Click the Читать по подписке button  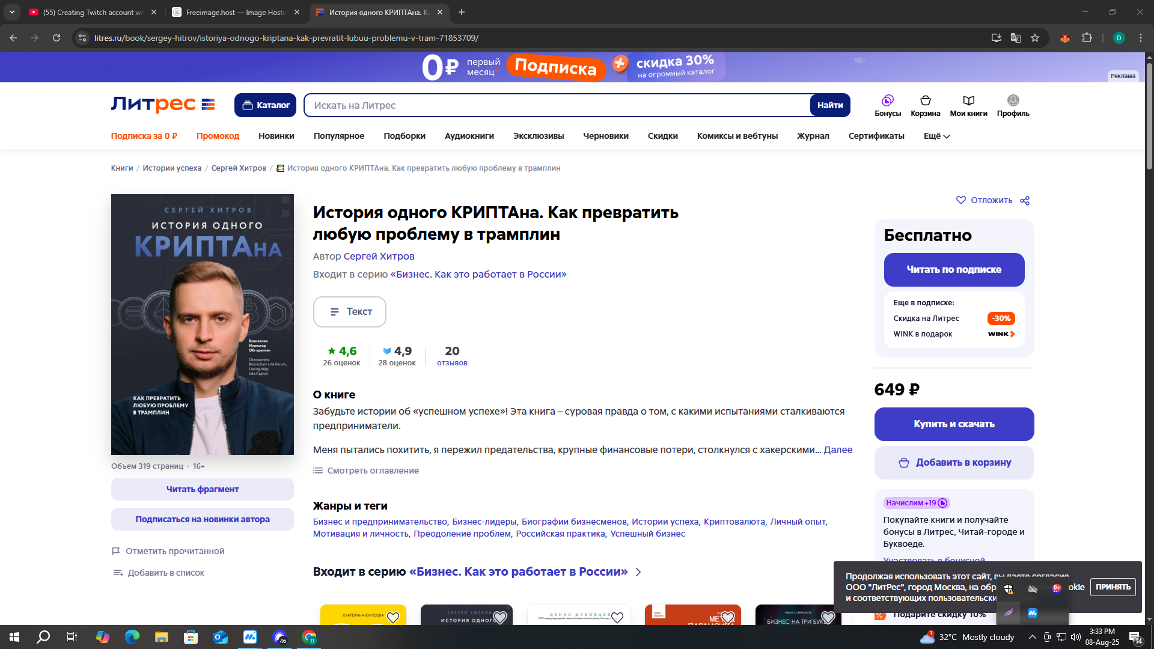tap(954, 270)
